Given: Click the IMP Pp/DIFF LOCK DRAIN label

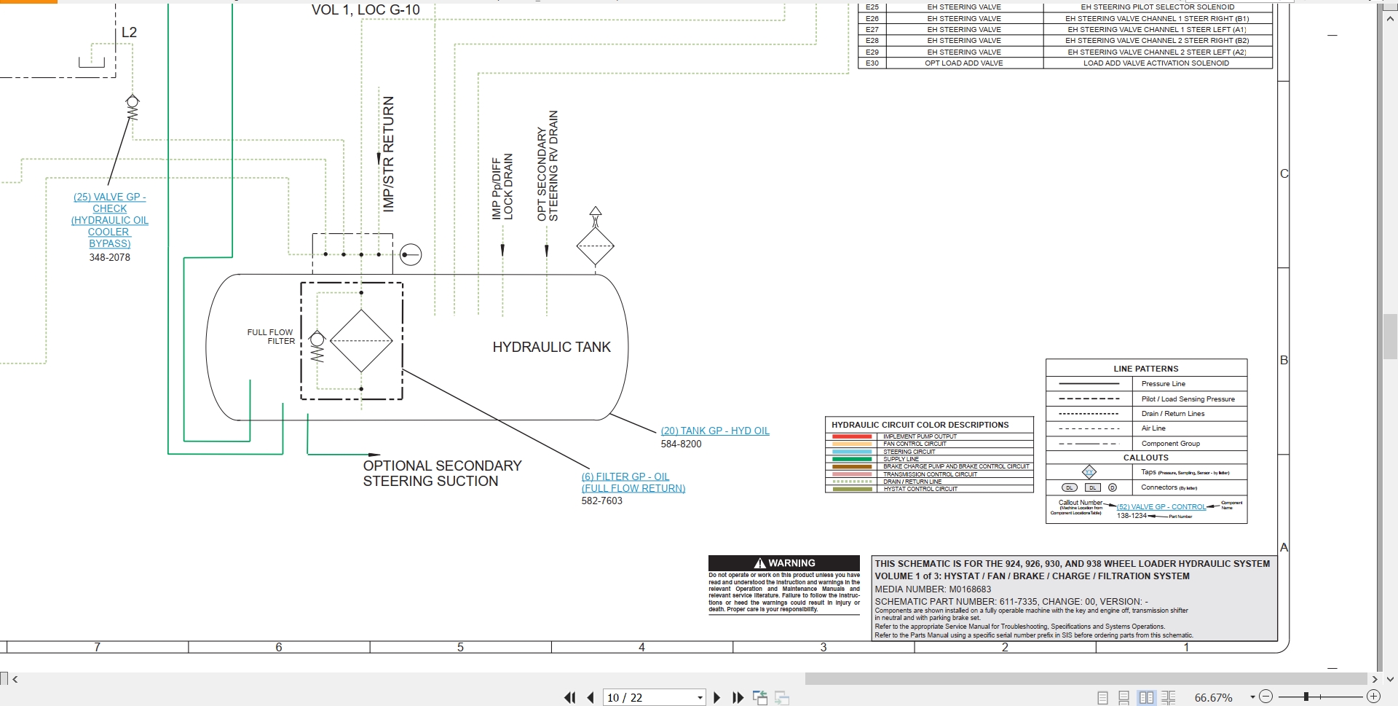Looking at the screenshot, I should pos(502,187).
